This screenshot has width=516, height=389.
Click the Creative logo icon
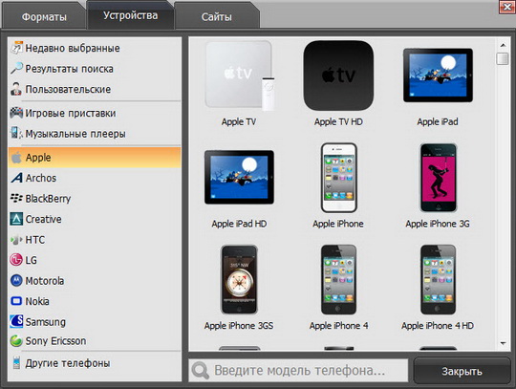16,219
